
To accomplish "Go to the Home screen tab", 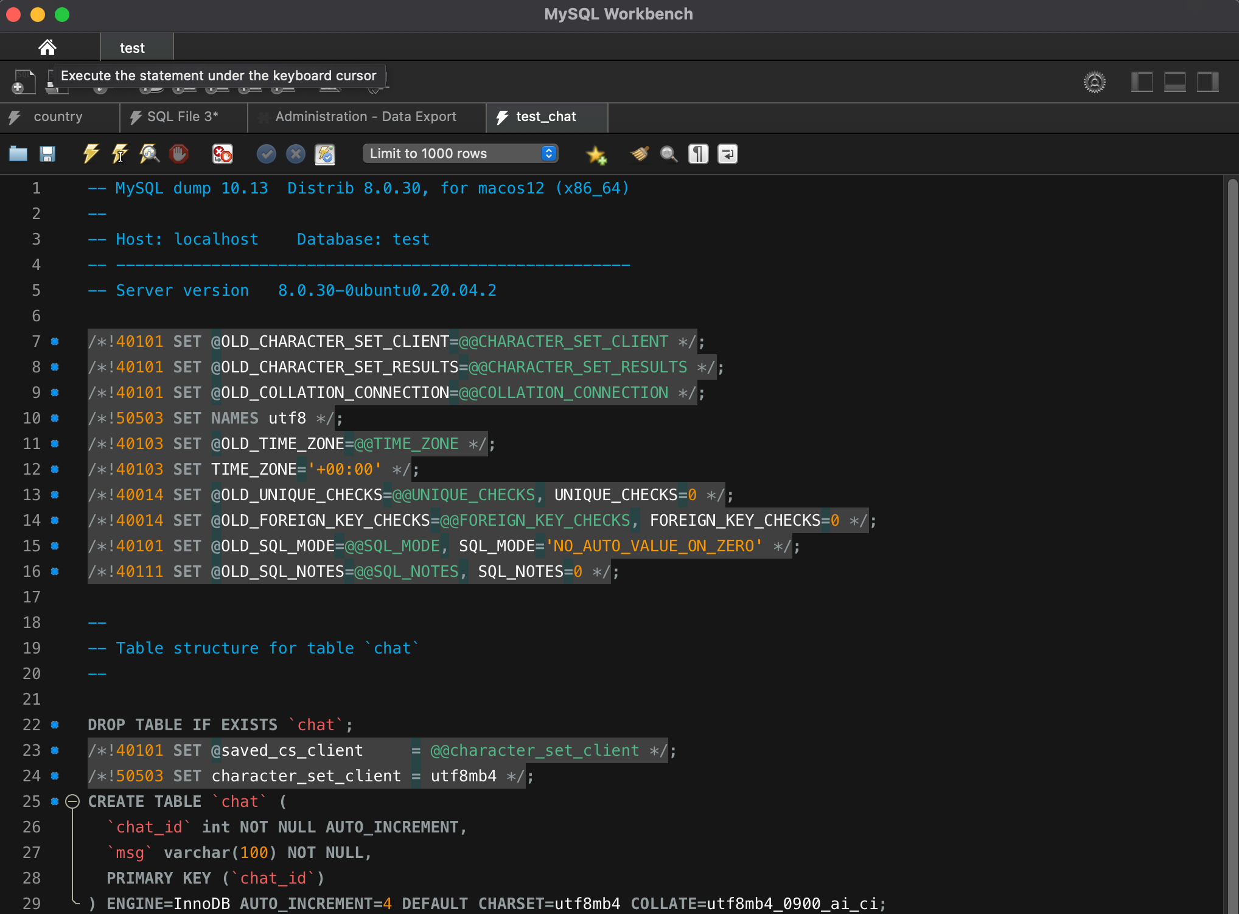I will pos(47,47).
